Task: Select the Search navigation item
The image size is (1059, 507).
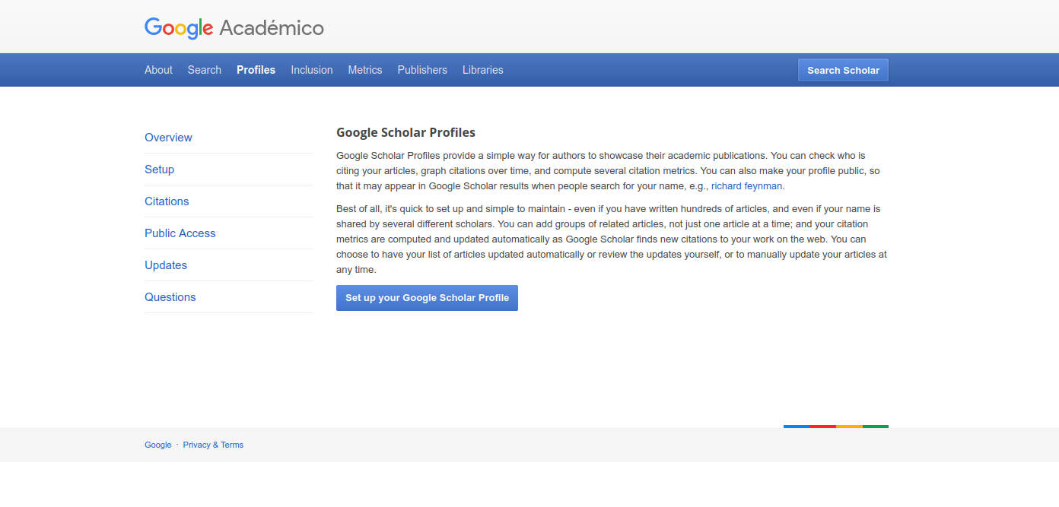Action: (x=204, y=69)
